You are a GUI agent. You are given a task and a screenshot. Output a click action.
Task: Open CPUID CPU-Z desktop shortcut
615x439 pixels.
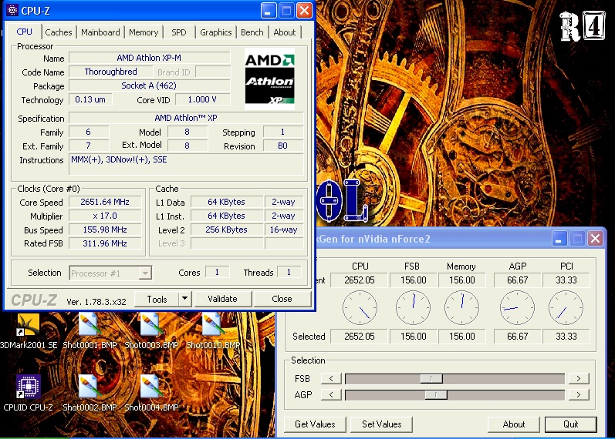(x=29, y=393)
